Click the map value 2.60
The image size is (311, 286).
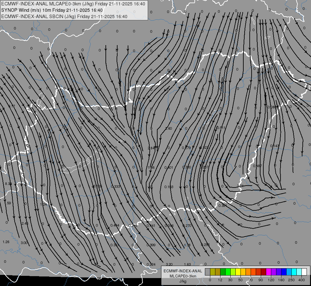click(169, 128)
